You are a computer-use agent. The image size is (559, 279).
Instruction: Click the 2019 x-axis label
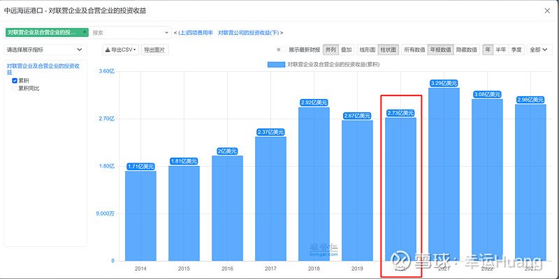tap(357, 269)
